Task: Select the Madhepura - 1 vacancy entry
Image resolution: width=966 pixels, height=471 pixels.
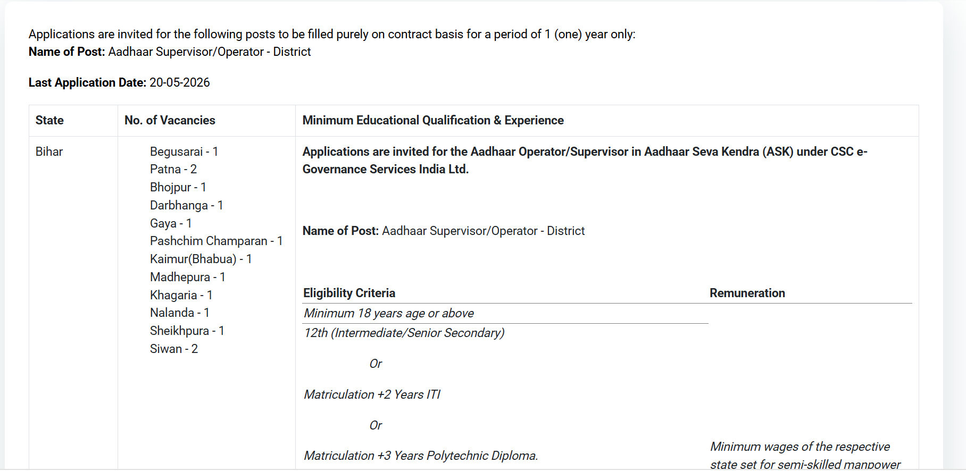Action: click(x=187, y=277)
